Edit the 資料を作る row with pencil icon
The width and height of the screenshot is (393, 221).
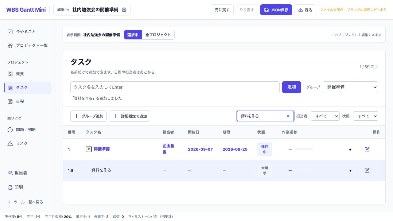367,170
